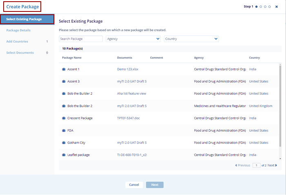Click the Search Package input field
The image size is (286, 195).
coord(81,39)
